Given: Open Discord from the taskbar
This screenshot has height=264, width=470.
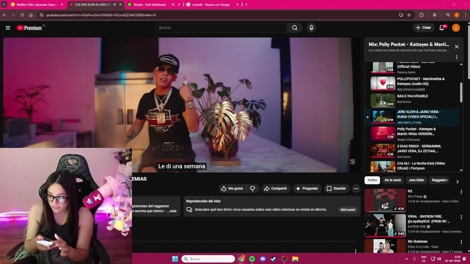Looking at the screenshot, I should 263,259.
